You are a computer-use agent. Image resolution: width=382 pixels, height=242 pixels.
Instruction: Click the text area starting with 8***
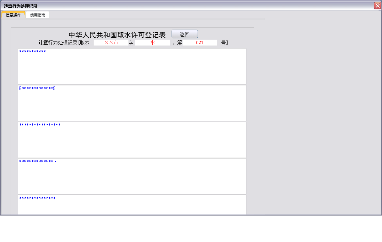tap(132, 103)
